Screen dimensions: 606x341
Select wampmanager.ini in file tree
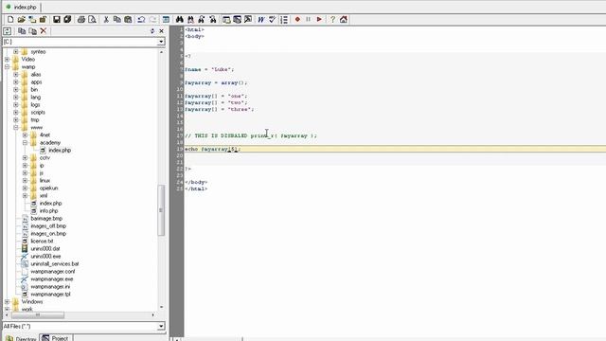click(x=50, y=286)
